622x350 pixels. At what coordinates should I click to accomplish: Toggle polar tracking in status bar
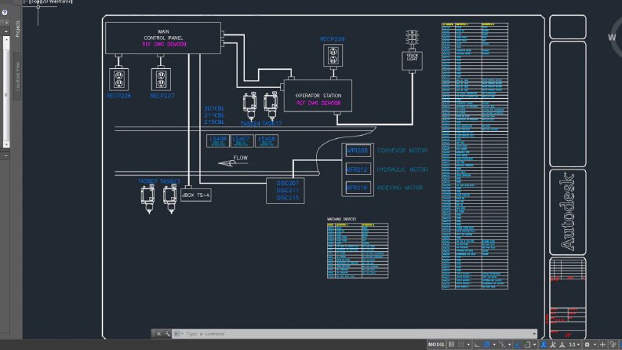coord(487,345)
